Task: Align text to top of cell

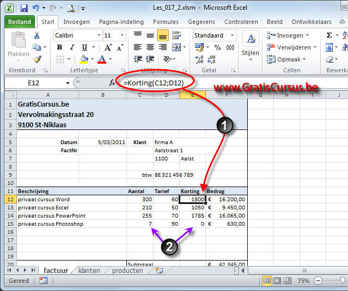Action: tap(138, 35)
